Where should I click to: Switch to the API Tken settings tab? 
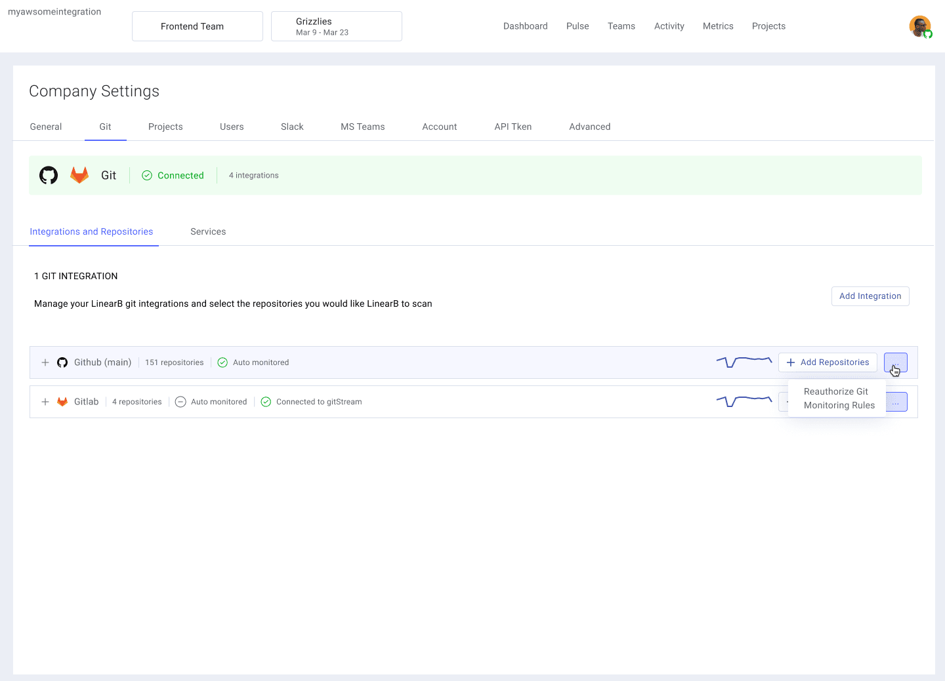513,126
